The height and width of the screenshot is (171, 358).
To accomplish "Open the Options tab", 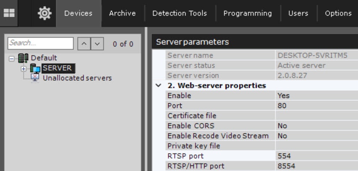I will pos(338,13).
